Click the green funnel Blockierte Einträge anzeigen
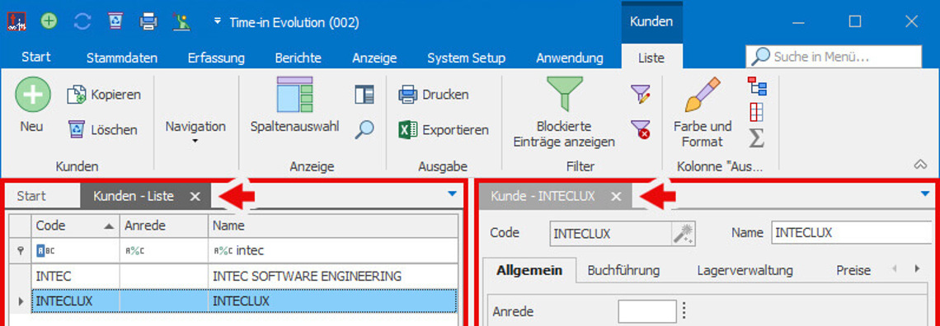The width and height of the screenshot is (940, 326). pyautogui.click(x=564, y=95)
